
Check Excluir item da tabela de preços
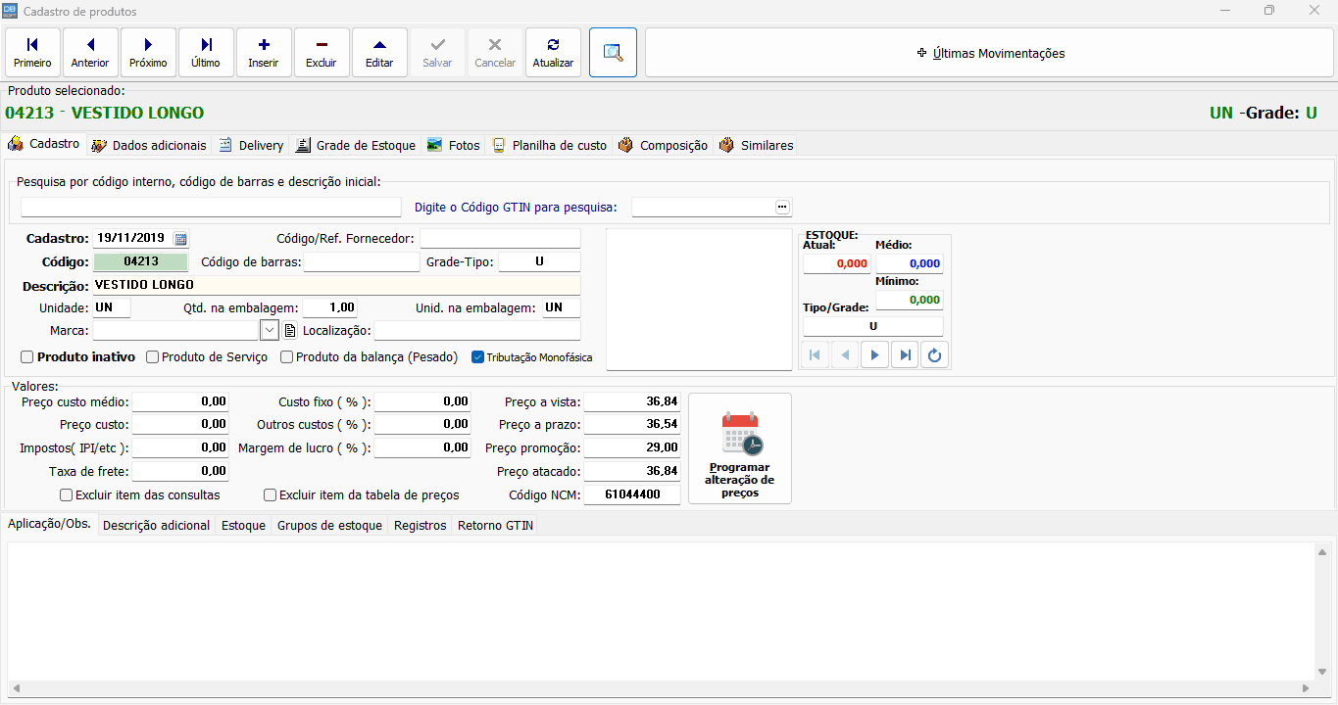(x=271, y=495)
